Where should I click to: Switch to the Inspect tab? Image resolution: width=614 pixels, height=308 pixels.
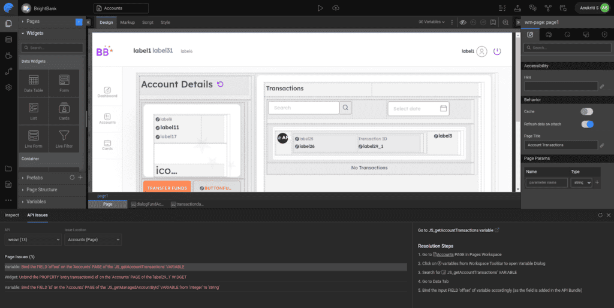[12, 215]
